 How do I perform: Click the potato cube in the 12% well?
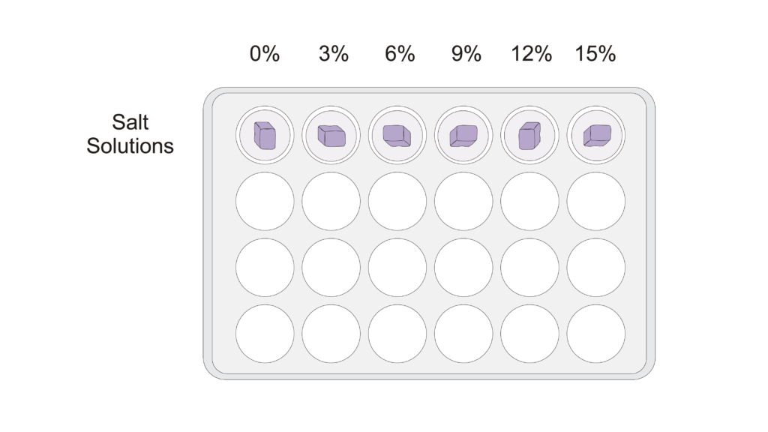tap(529, 136)
